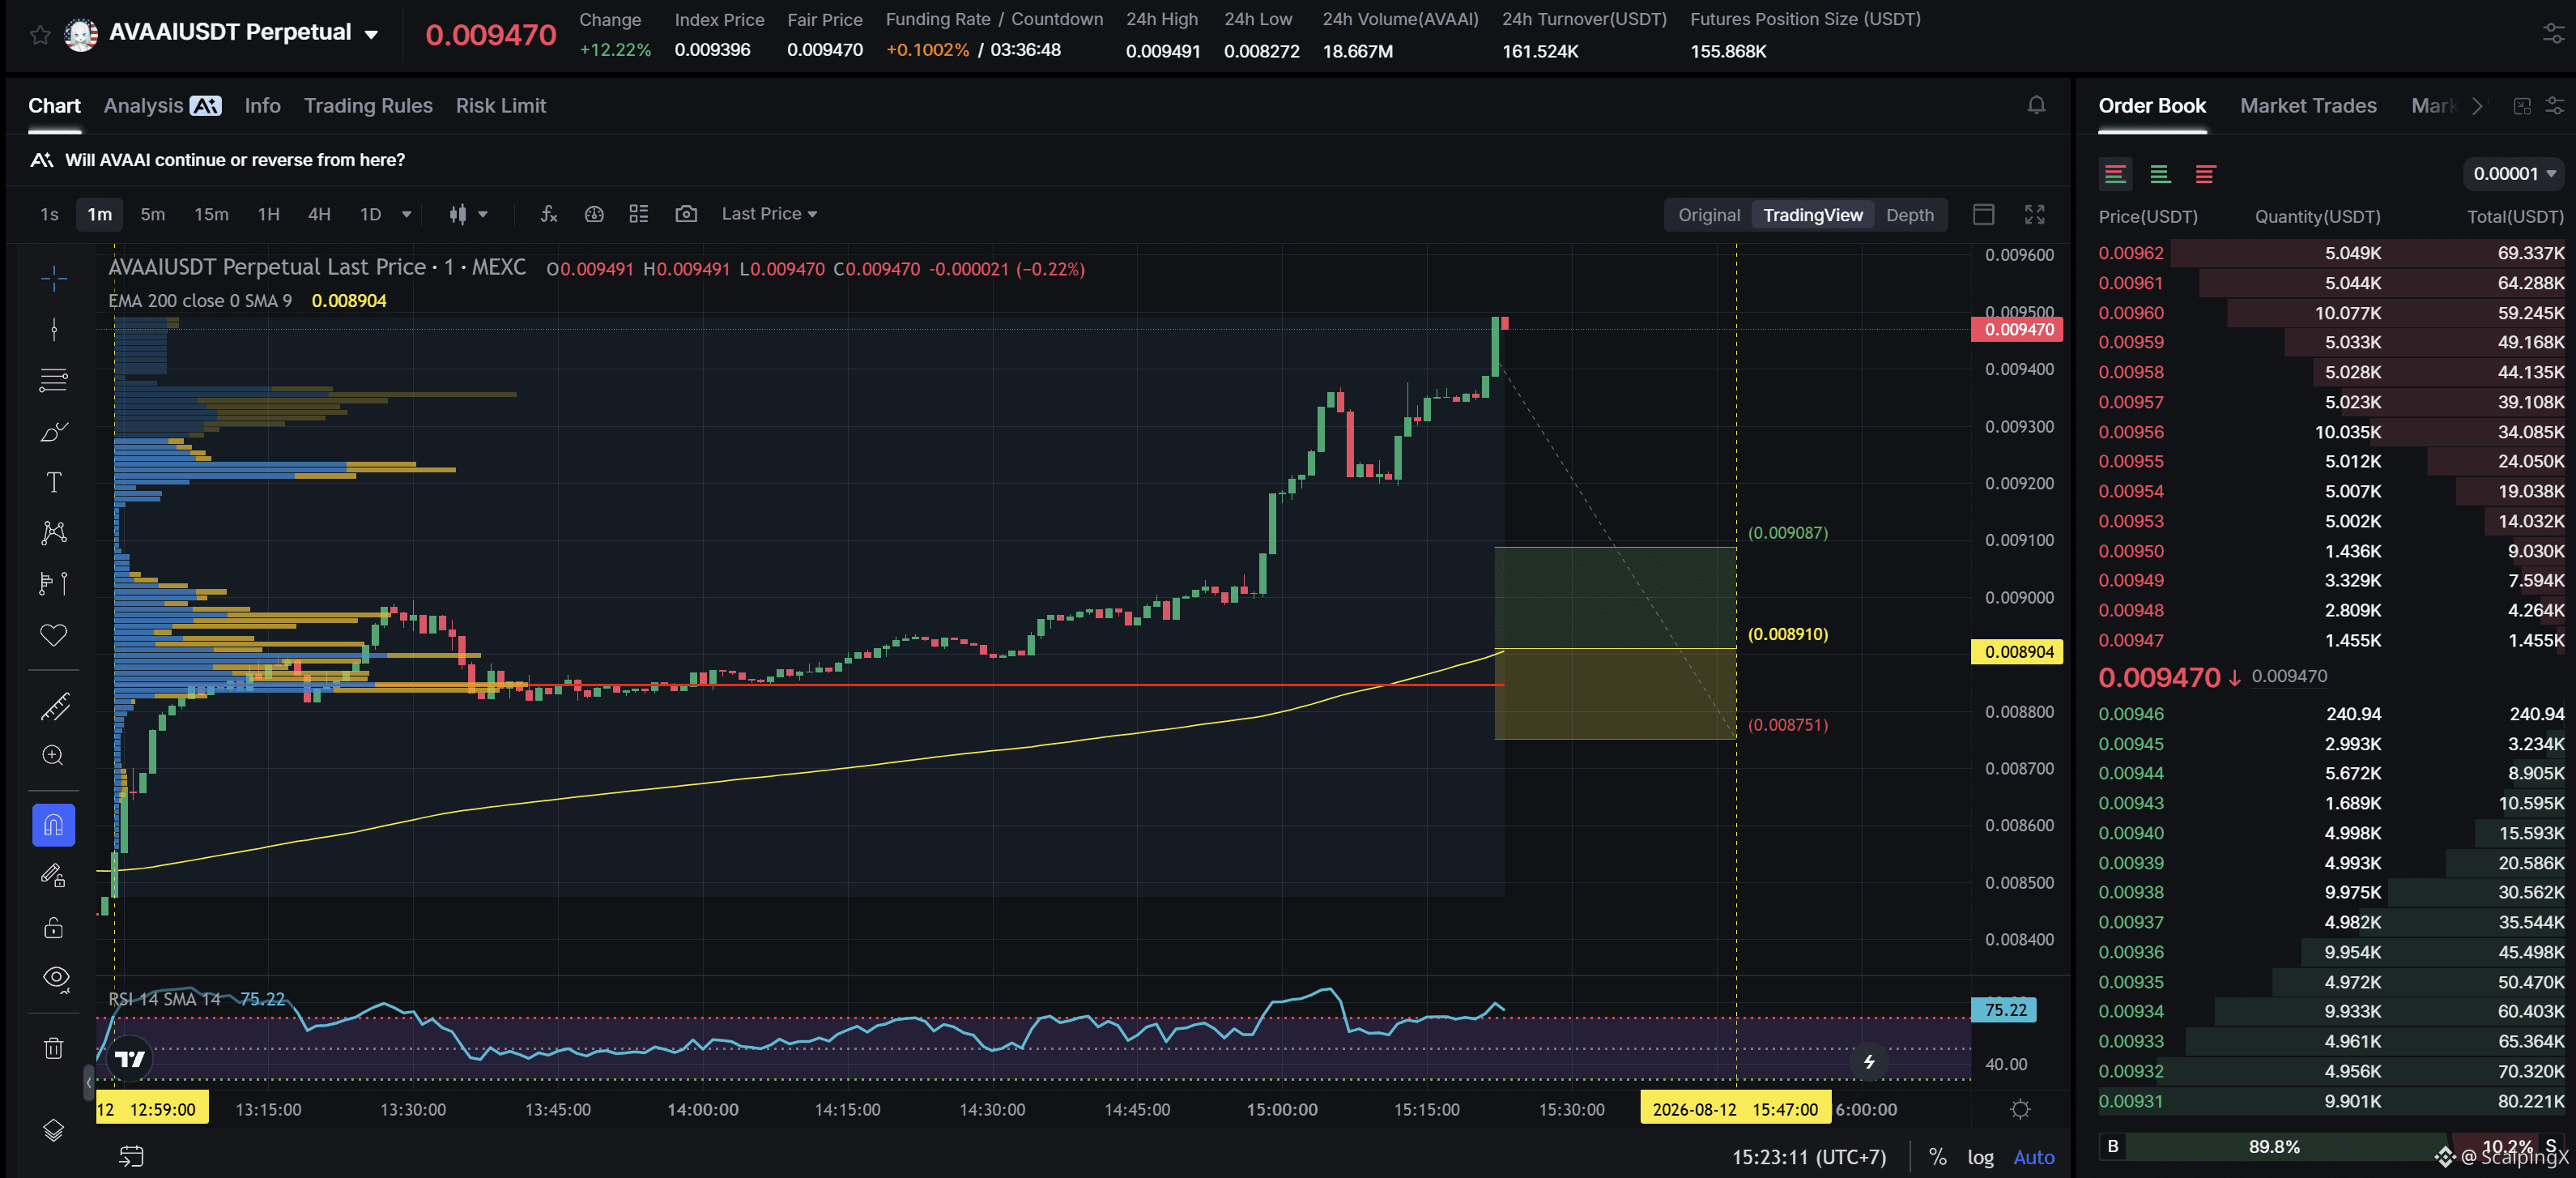Expand more timeframes dropdown arrow
This screenshot has width=2576, height=1178.
pyautogui.click(x=406, y=214)
